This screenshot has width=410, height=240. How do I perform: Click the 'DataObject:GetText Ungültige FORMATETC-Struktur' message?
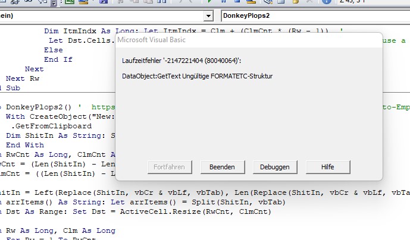(197, 76)
